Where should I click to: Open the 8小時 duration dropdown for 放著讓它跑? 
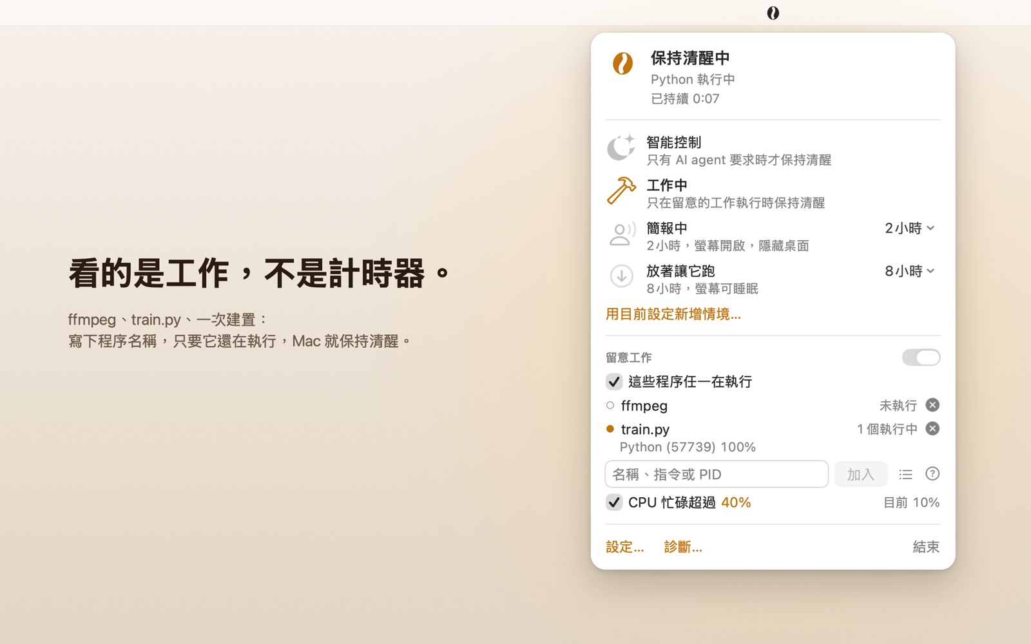coord(909,271)
